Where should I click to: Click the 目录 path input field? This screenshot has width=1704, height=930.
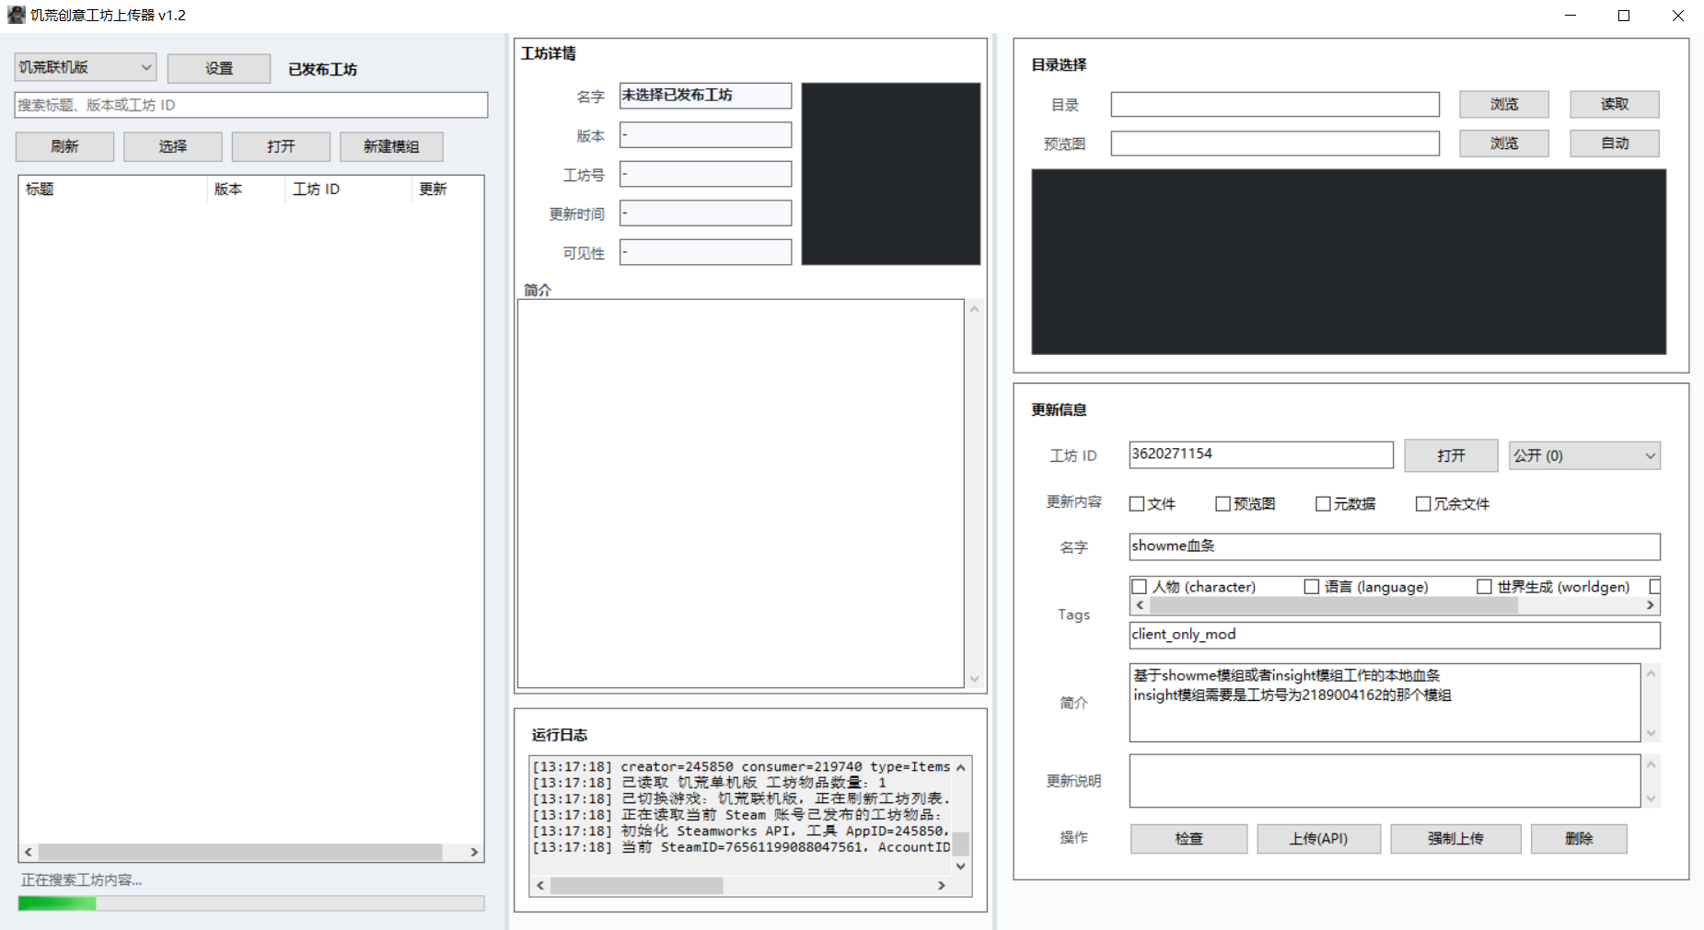(1275, 105)
